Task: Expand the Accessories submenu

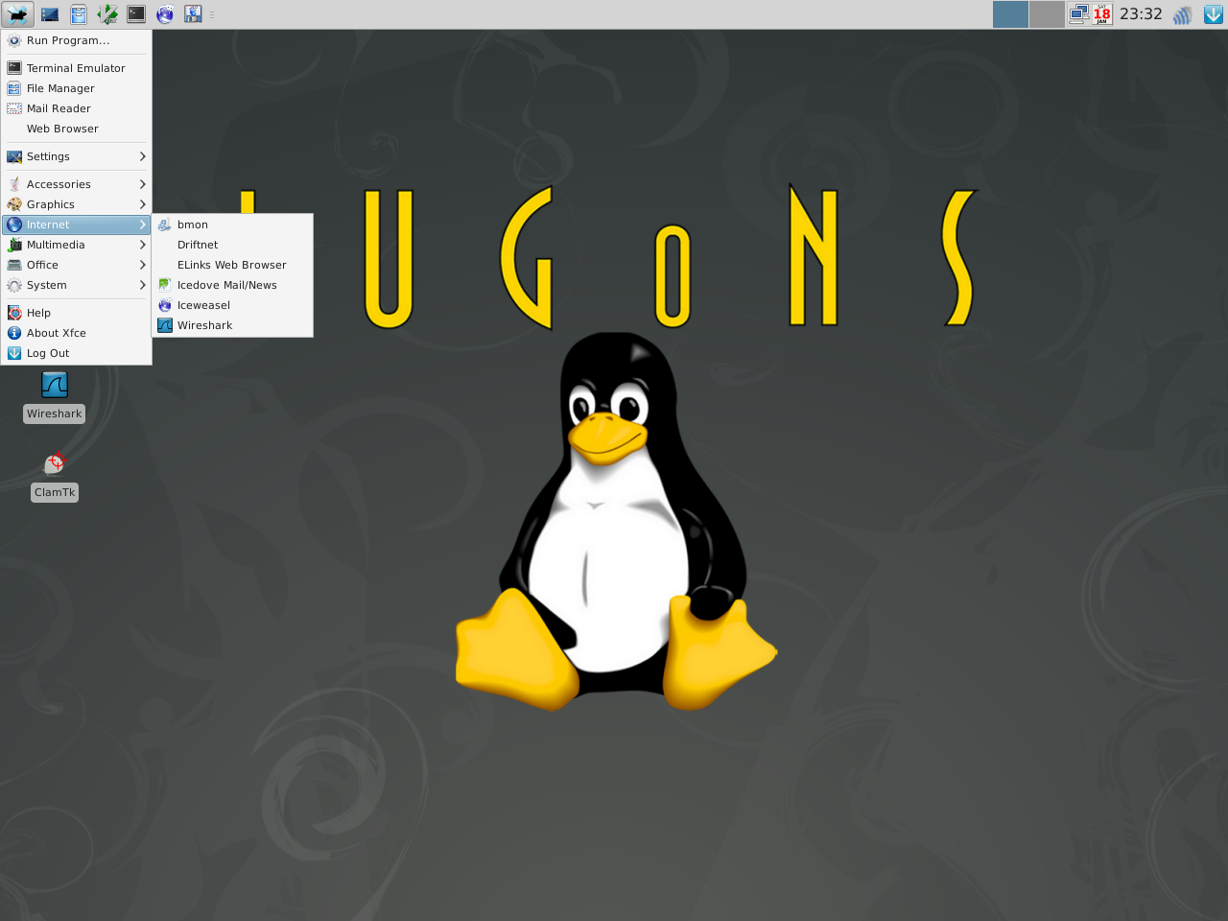Action: coord(76,184)
